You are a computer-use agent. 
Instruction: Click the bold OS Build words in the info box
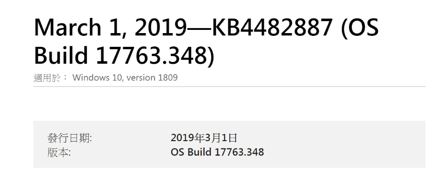191,152
